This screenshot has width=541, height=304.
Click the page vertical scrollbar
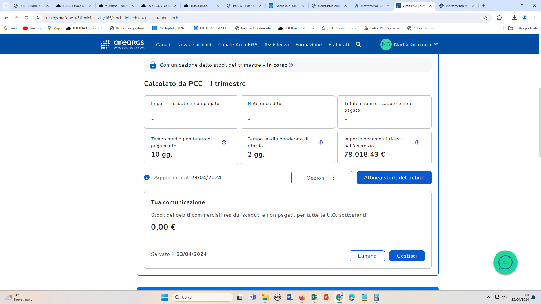pyautogui.click(x=539, y=122)
